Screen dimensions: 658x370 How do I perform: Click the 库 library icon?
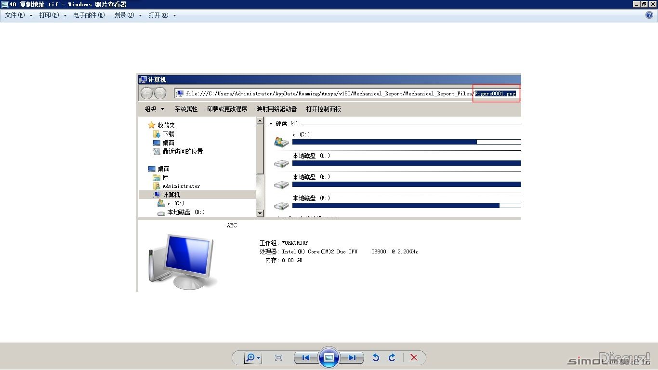point(157,177)
